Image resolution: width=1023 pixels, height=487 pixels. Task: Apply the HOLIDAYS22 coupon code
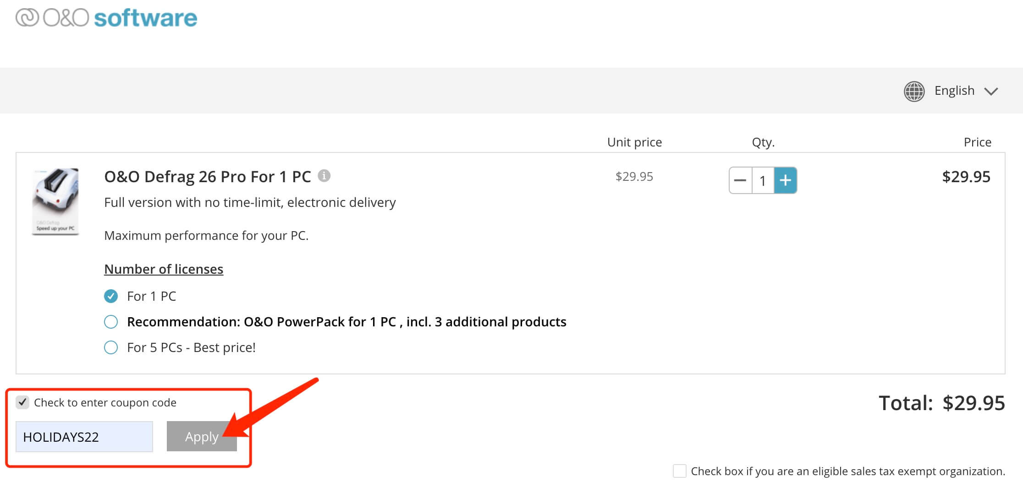202,436
